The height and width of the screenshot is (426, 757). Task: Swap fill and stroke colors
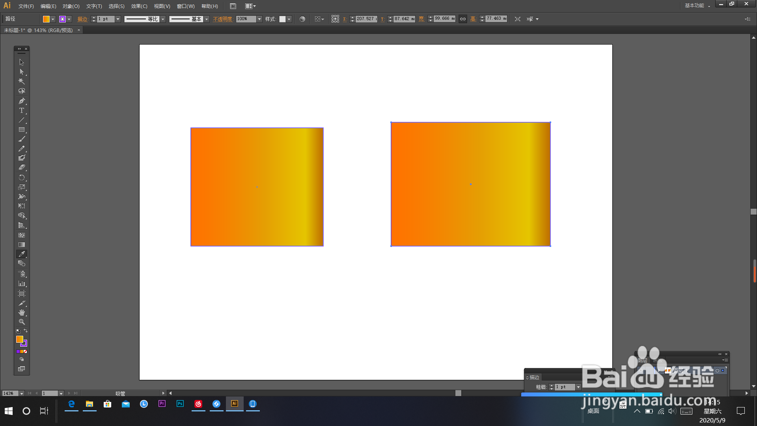point(26,331)
